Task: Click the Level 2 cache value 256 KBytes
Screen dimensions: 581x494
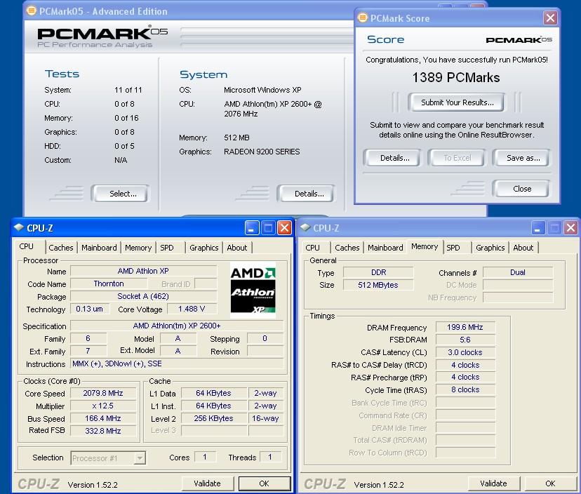Action: (x=214, y=418)
